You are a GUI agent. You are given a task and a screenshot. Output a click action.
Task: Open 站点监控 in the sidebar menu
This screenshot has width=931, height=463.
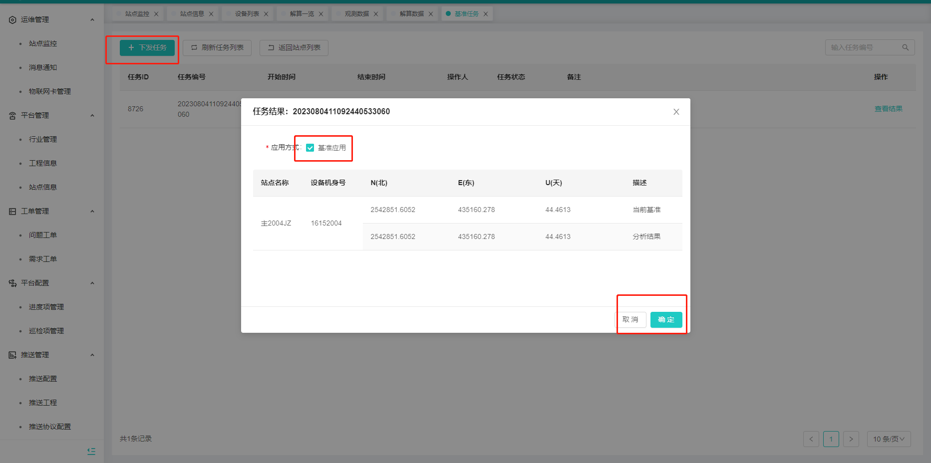43,44
